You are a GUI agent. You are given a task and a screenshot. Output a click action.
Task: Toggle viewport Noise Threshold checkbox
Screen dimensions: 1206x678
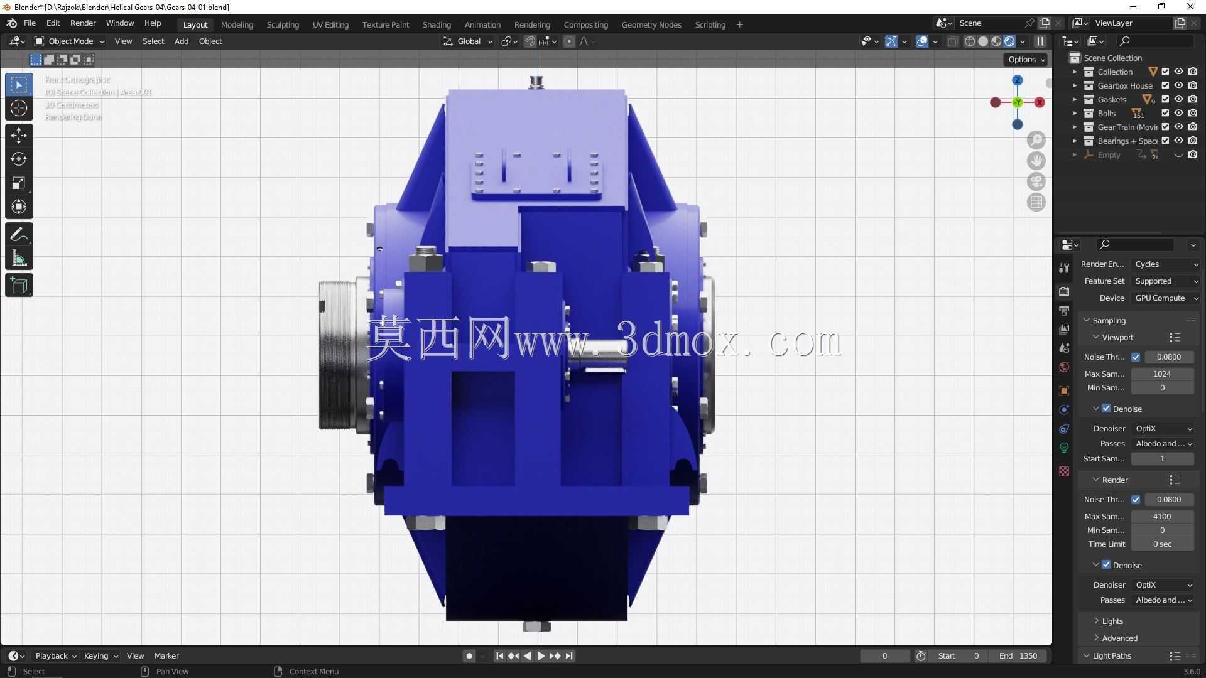1136,357
